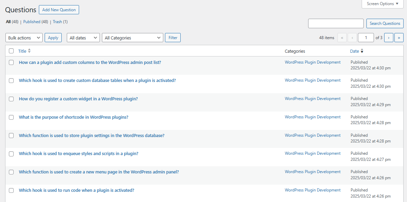The height and width of the screenshot is (202, 407).
Task: Click the Filter button
Action: click(x=173, y=38)
